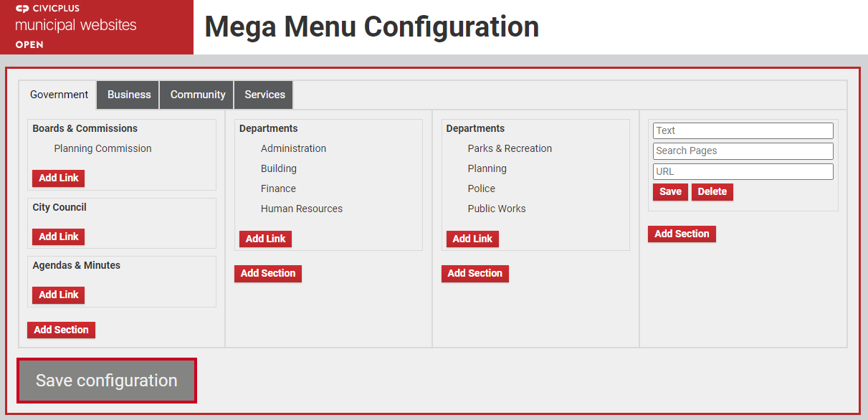Click the City Council section heading
Image resolution: width=868 pixels, height=420 pixels.
59,207
